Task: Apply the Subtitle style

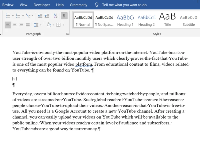Action: 189,20
